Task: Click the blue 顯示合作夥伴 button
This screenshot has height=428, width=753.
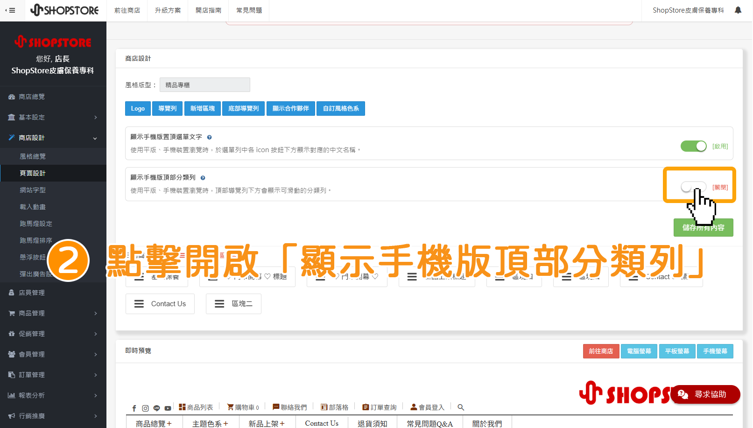Action: [x=290, y=108]
